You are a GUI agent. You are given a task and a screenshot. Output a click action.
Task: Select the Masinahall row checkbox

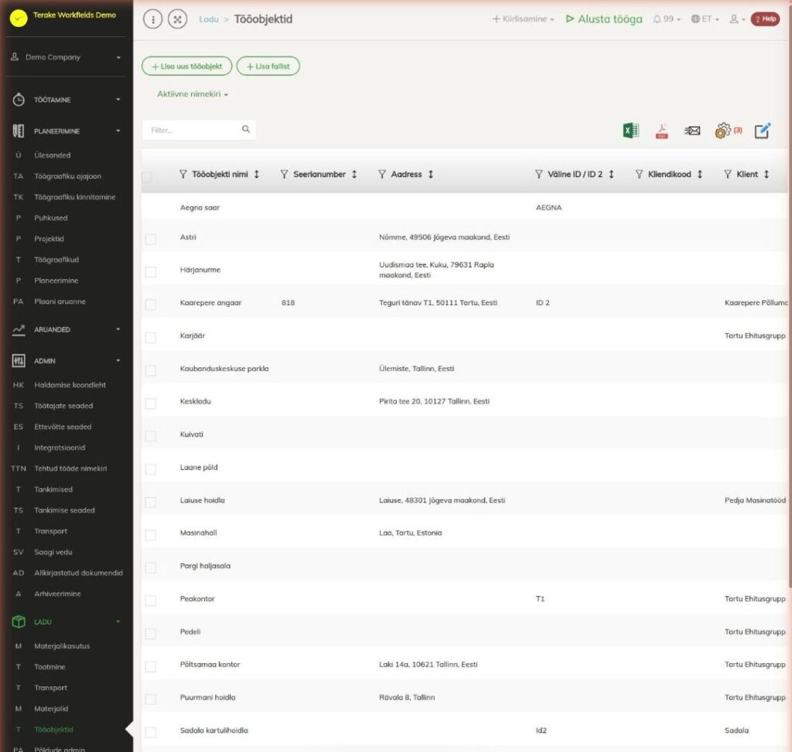tap(151, 535)
